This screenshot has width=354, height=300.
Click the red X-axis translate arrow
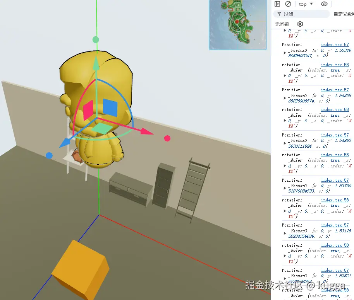147,131
